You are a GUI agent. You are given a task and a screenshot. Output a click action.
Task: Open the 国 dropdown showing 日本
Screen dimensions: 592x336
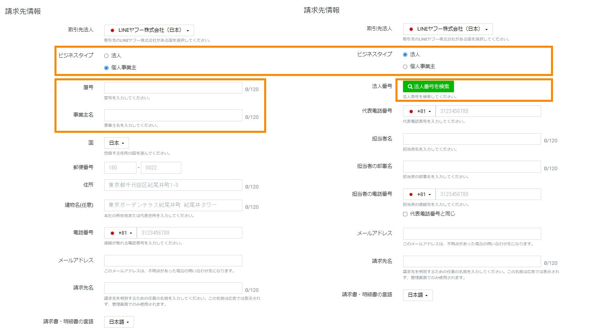click(x=117, y=143)
